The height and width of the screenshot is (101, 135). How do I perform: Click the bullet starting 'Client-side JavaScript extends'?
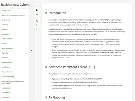coord(86,43)
